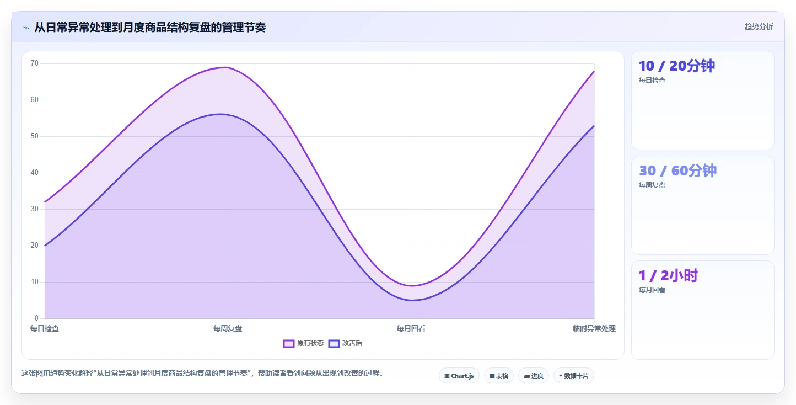The image size is (796, 405).
Task: Select the Chart.js tag
Action: pos(459,376)
